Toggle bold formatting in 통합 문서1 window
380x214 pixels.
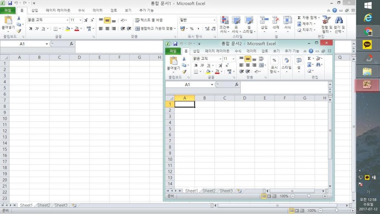30,29
